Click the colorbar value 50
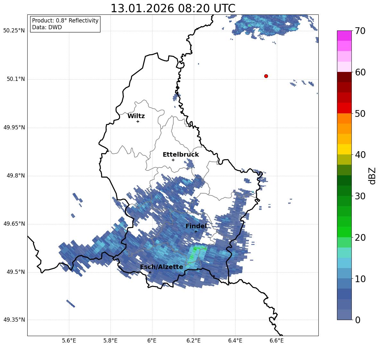The width and height of the screenshot is (380, 347). (360, 113)
